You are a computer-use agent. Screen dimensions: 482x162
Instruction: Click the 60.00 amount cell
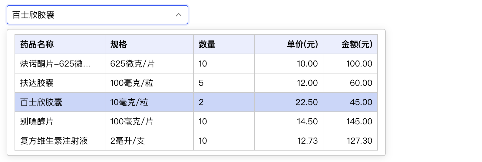pos(350,83)
